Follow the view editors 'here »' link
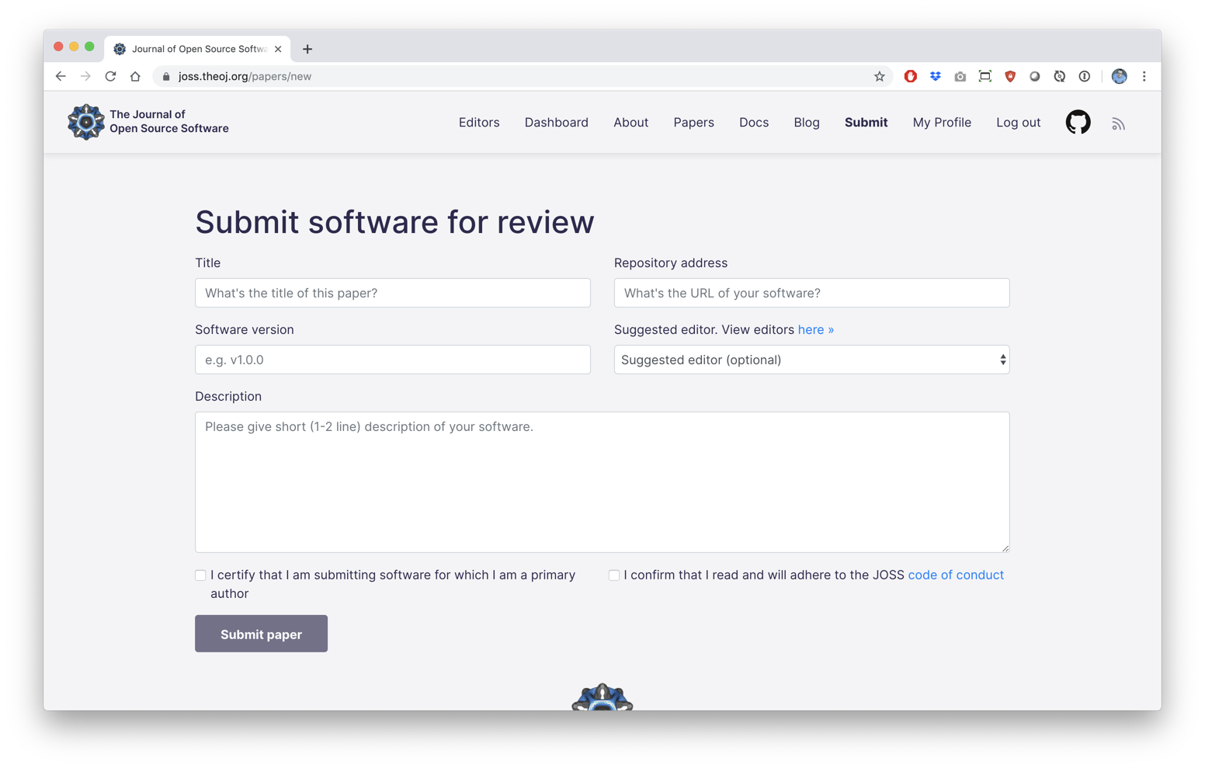This screenshot has height=768, width=1205. point(815,330)
